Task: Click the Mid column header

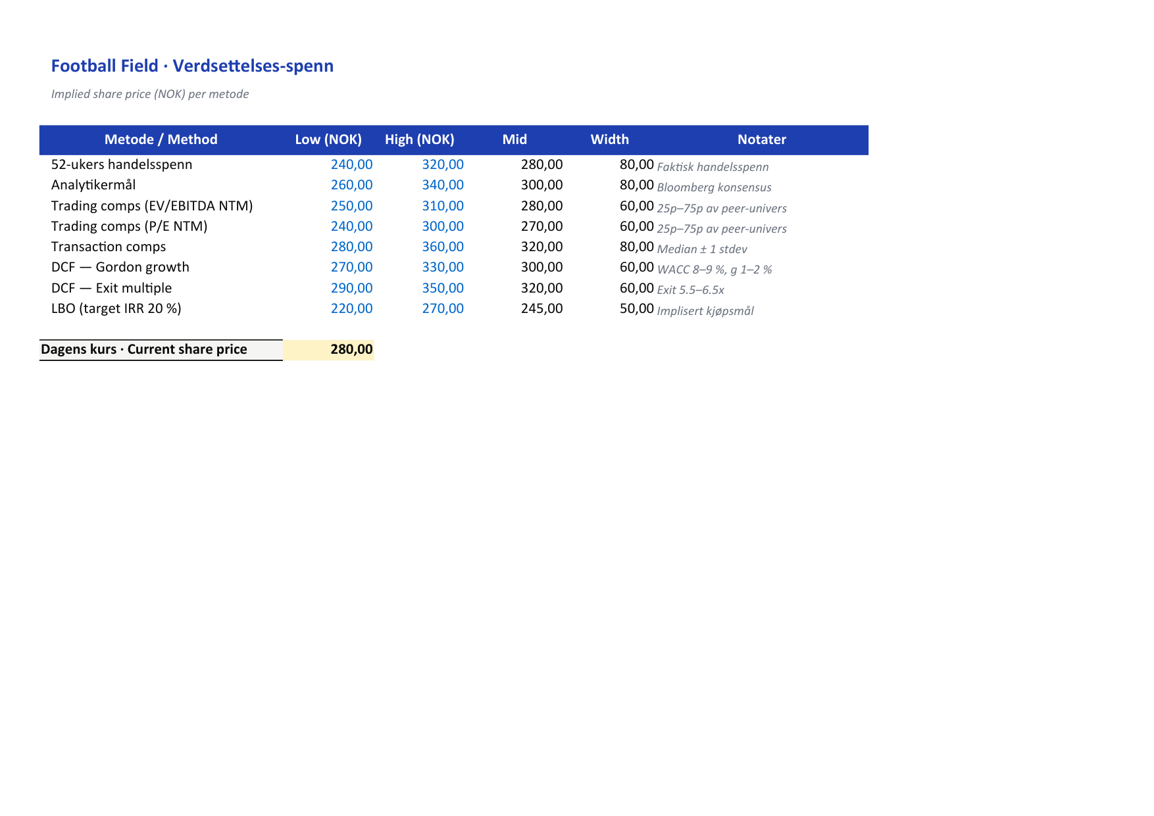Action: pos(514,139)
